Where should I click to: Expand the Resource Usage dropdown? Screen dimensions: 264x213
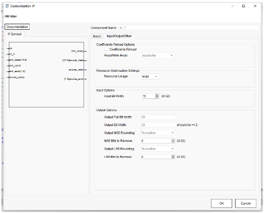[x=149, y=76]
